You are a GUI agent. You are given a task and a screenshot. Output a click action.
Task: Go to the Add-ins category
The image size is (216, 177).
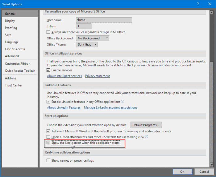[x=20, y=78]
